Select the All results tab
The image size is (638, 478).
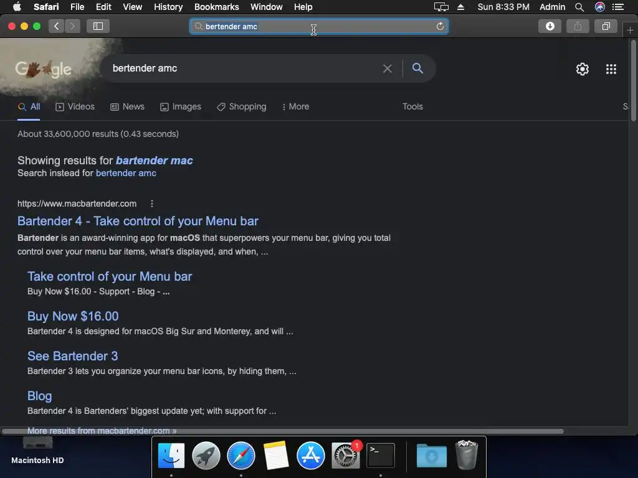click(x=29, y=107)
